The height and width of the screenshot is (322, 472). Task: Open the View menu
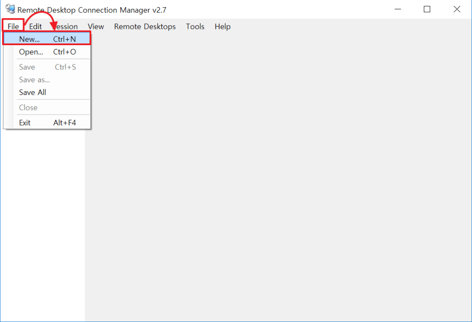[x=96, y=26]
